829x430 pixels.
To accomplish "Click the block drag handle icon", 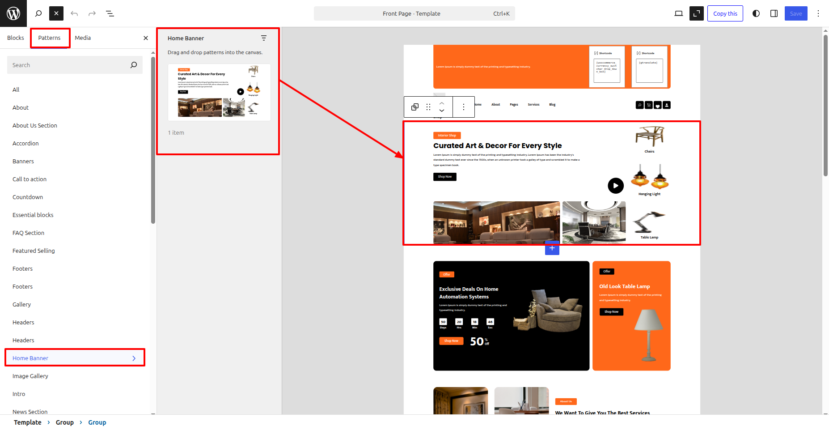I will point(428,107).
